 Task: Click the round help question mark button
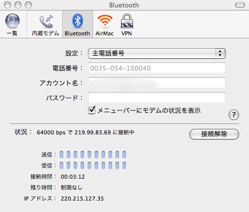point(234,114)
